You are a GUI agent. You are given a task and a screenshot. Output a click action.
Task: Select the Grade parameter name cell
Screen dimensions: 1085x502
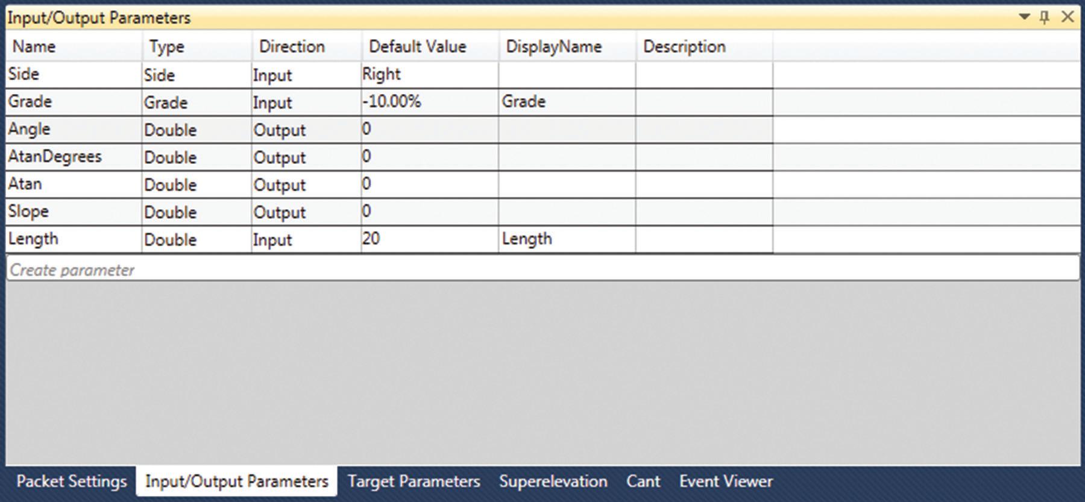[x=74, y=102]
